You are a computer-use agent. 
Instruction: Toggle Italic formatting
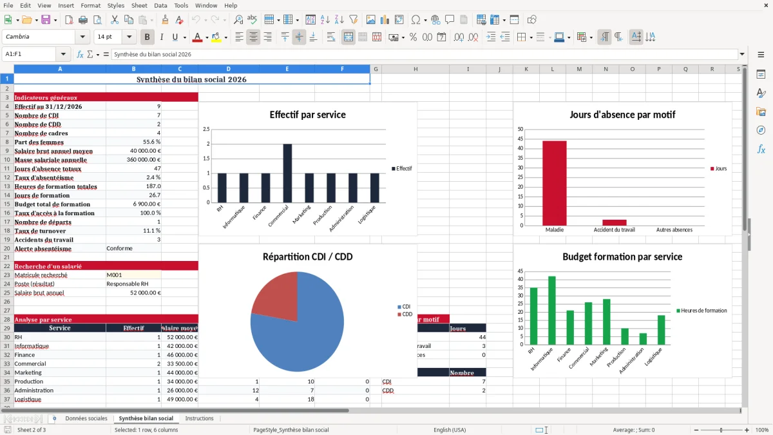162,37
